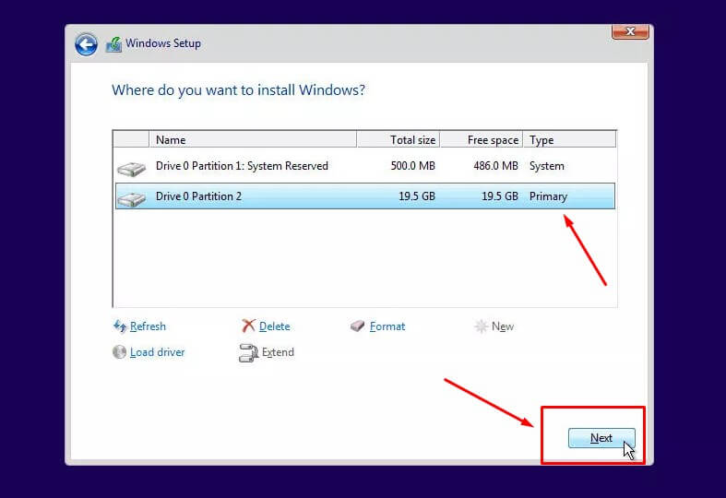Click the Format eraser icon
726x498 pixels.
(x=357, y=326)
